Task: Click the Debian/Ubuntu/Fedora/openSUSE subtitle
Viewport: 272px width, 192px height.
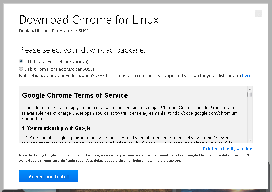Action: point(53,31)
